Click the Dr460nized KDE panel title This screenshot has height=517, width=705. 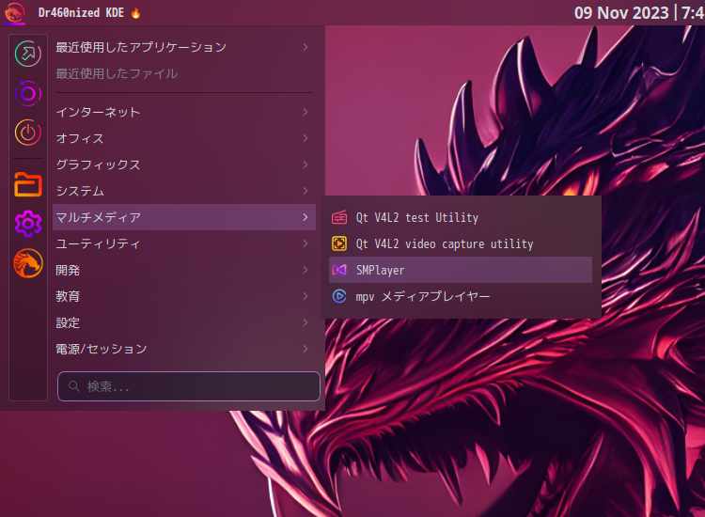click(81, 12)
